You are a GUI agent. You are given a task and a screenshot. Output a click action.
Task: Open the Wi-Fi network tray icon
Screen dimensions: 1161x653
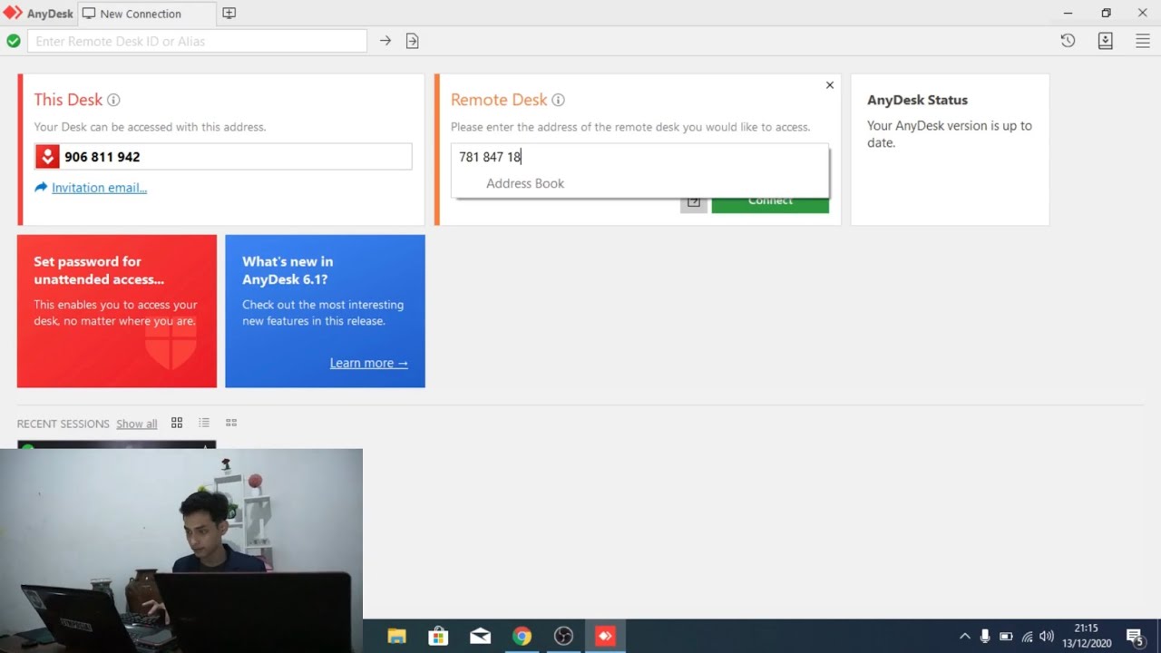tap(1027, 636)
